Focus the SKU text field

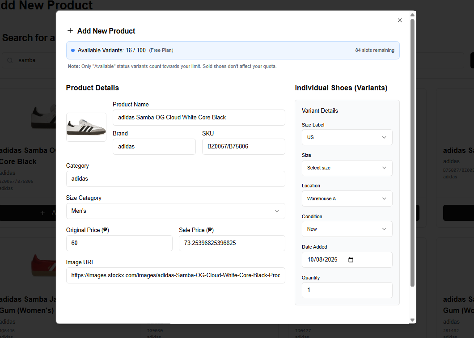click(243, 147)
